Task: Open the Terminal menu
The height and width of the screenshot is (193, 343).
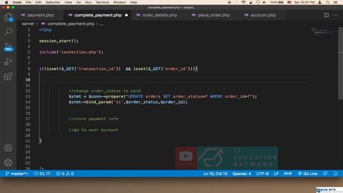Action: pyautogui.click(x=102, y=2)
